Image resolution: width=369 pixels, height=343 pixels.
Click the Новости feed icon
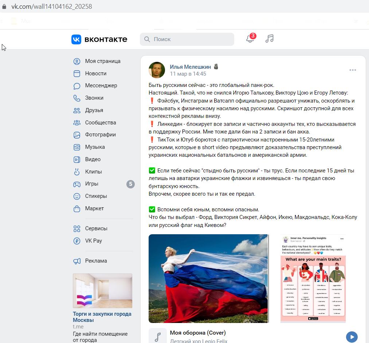click(77, 73)
